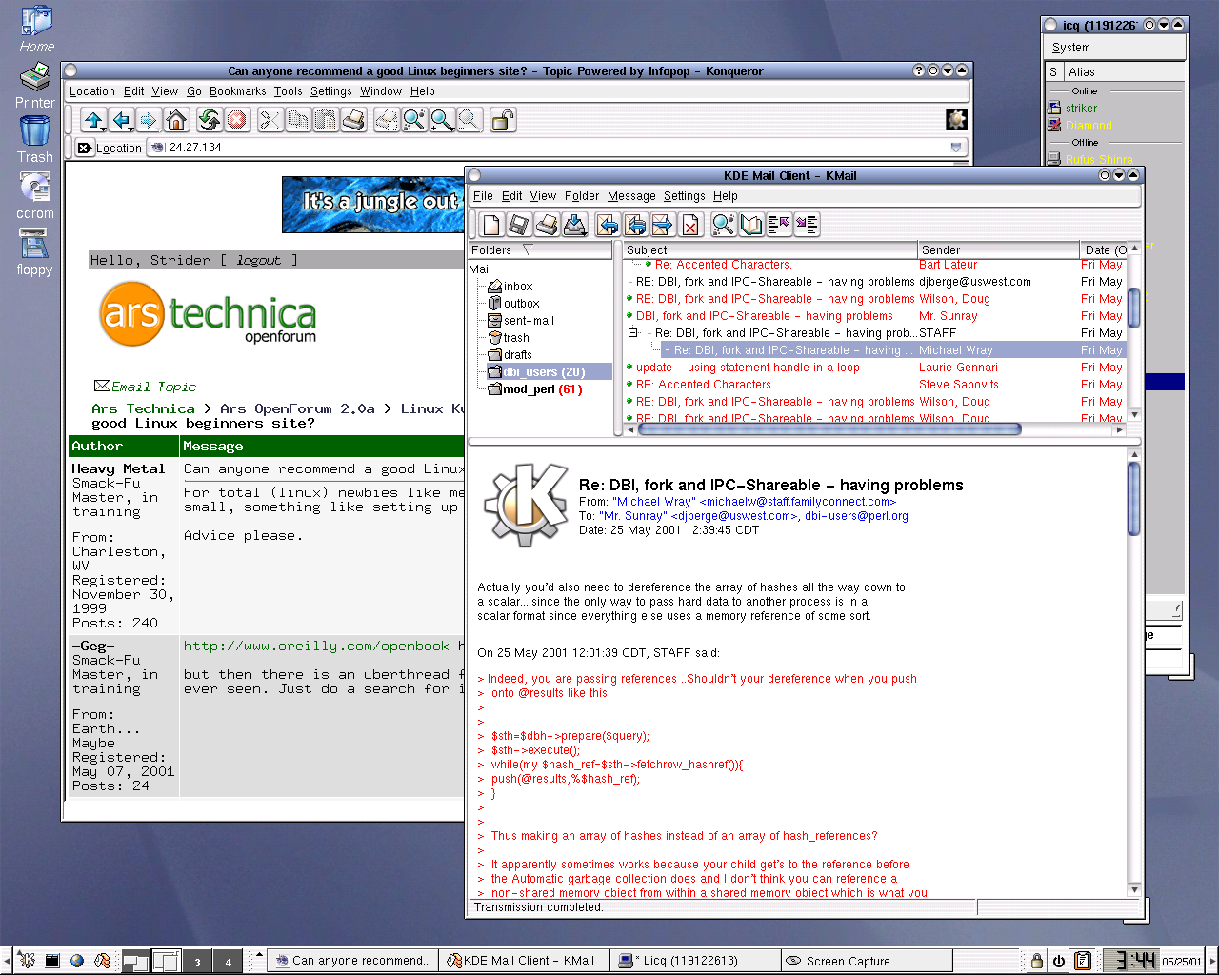Viewport: 1219px width, 975px height.
Task: Select mod_perl folder in KMail
Action: (x=534, y=389)
